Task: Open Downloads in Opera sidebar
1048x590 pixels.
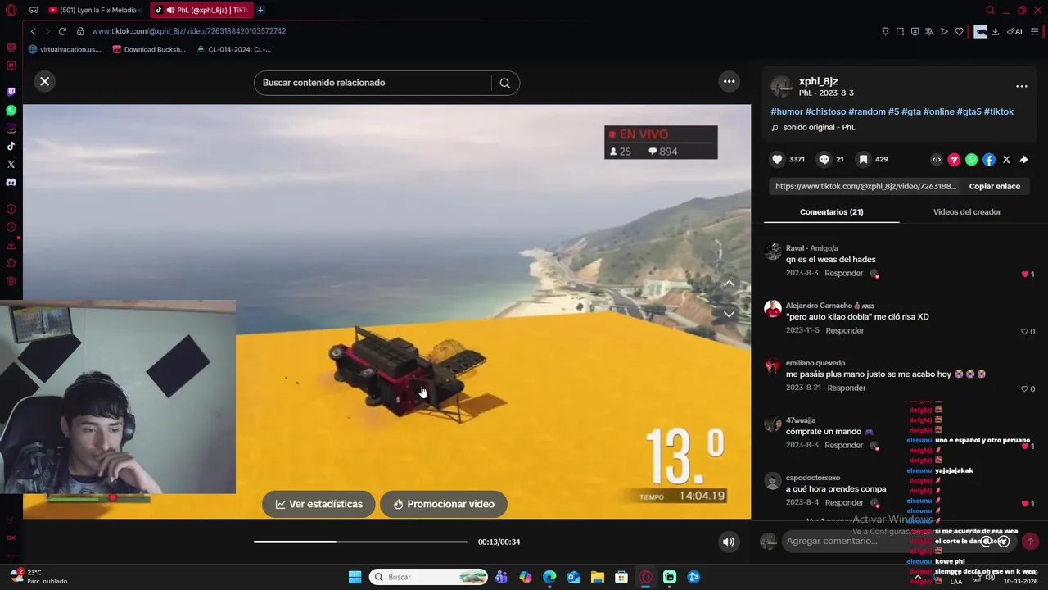Action: [11, 245]
